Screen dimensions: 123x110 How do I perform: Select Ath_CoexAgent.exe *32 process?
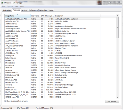point(52,46)
